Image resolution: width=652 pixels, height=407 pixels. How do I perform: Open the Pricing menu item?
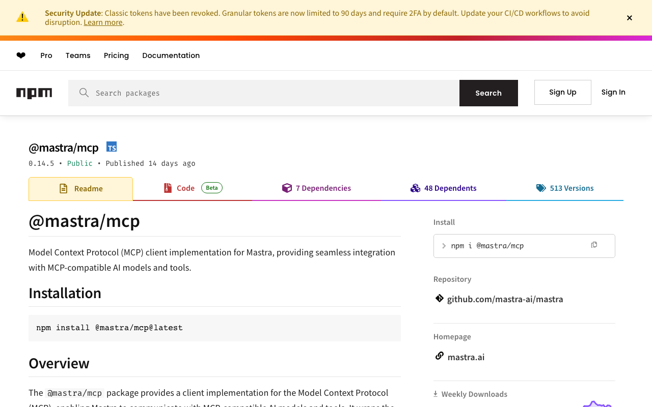point(116,55)
